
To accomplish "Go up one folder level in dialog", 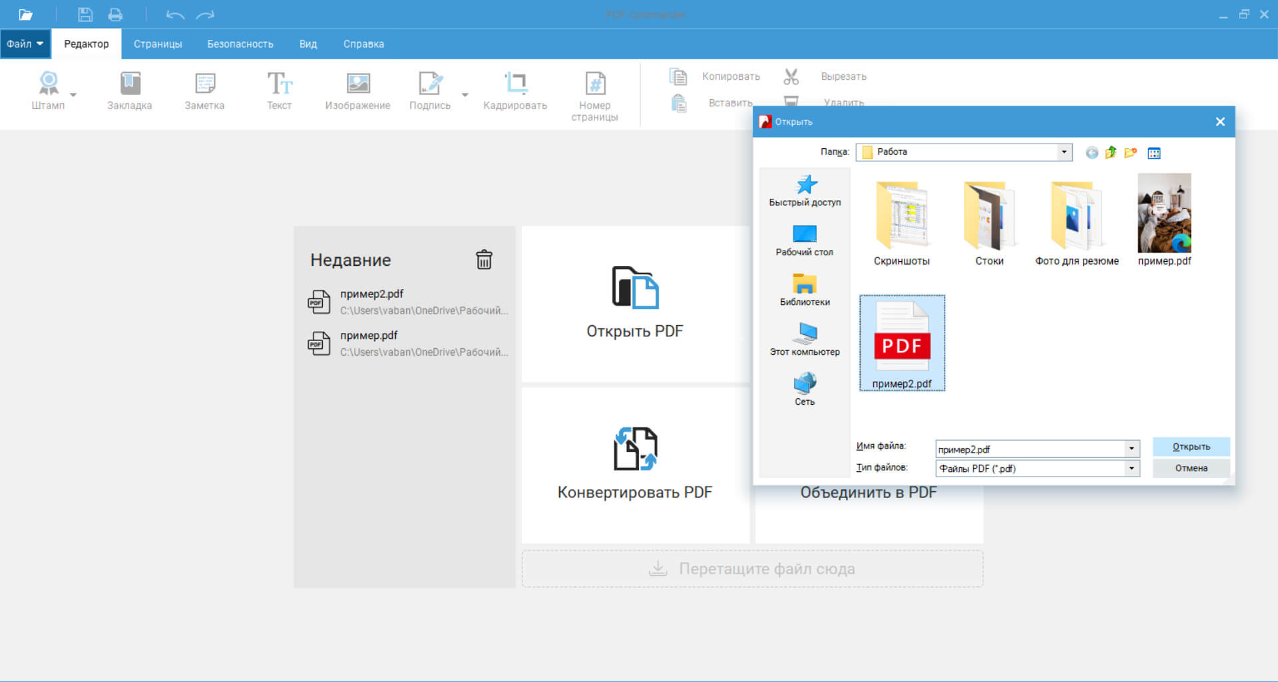I will pos(1111,153).
